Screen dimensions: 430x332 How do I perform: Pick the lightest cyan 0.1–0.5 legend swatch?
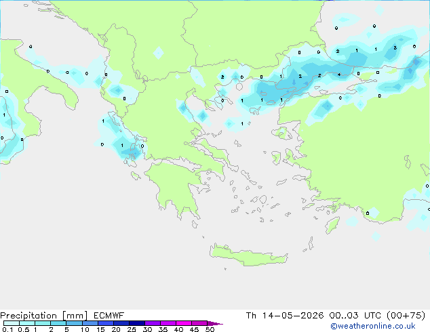[x=12, y=323]
